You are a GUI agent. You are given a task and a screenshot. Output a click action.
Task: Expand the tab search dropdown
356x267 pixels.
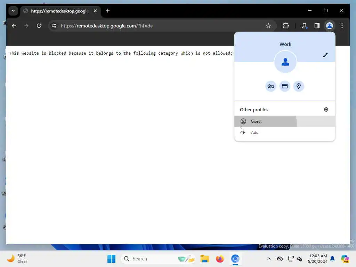(x=13, y=11)
